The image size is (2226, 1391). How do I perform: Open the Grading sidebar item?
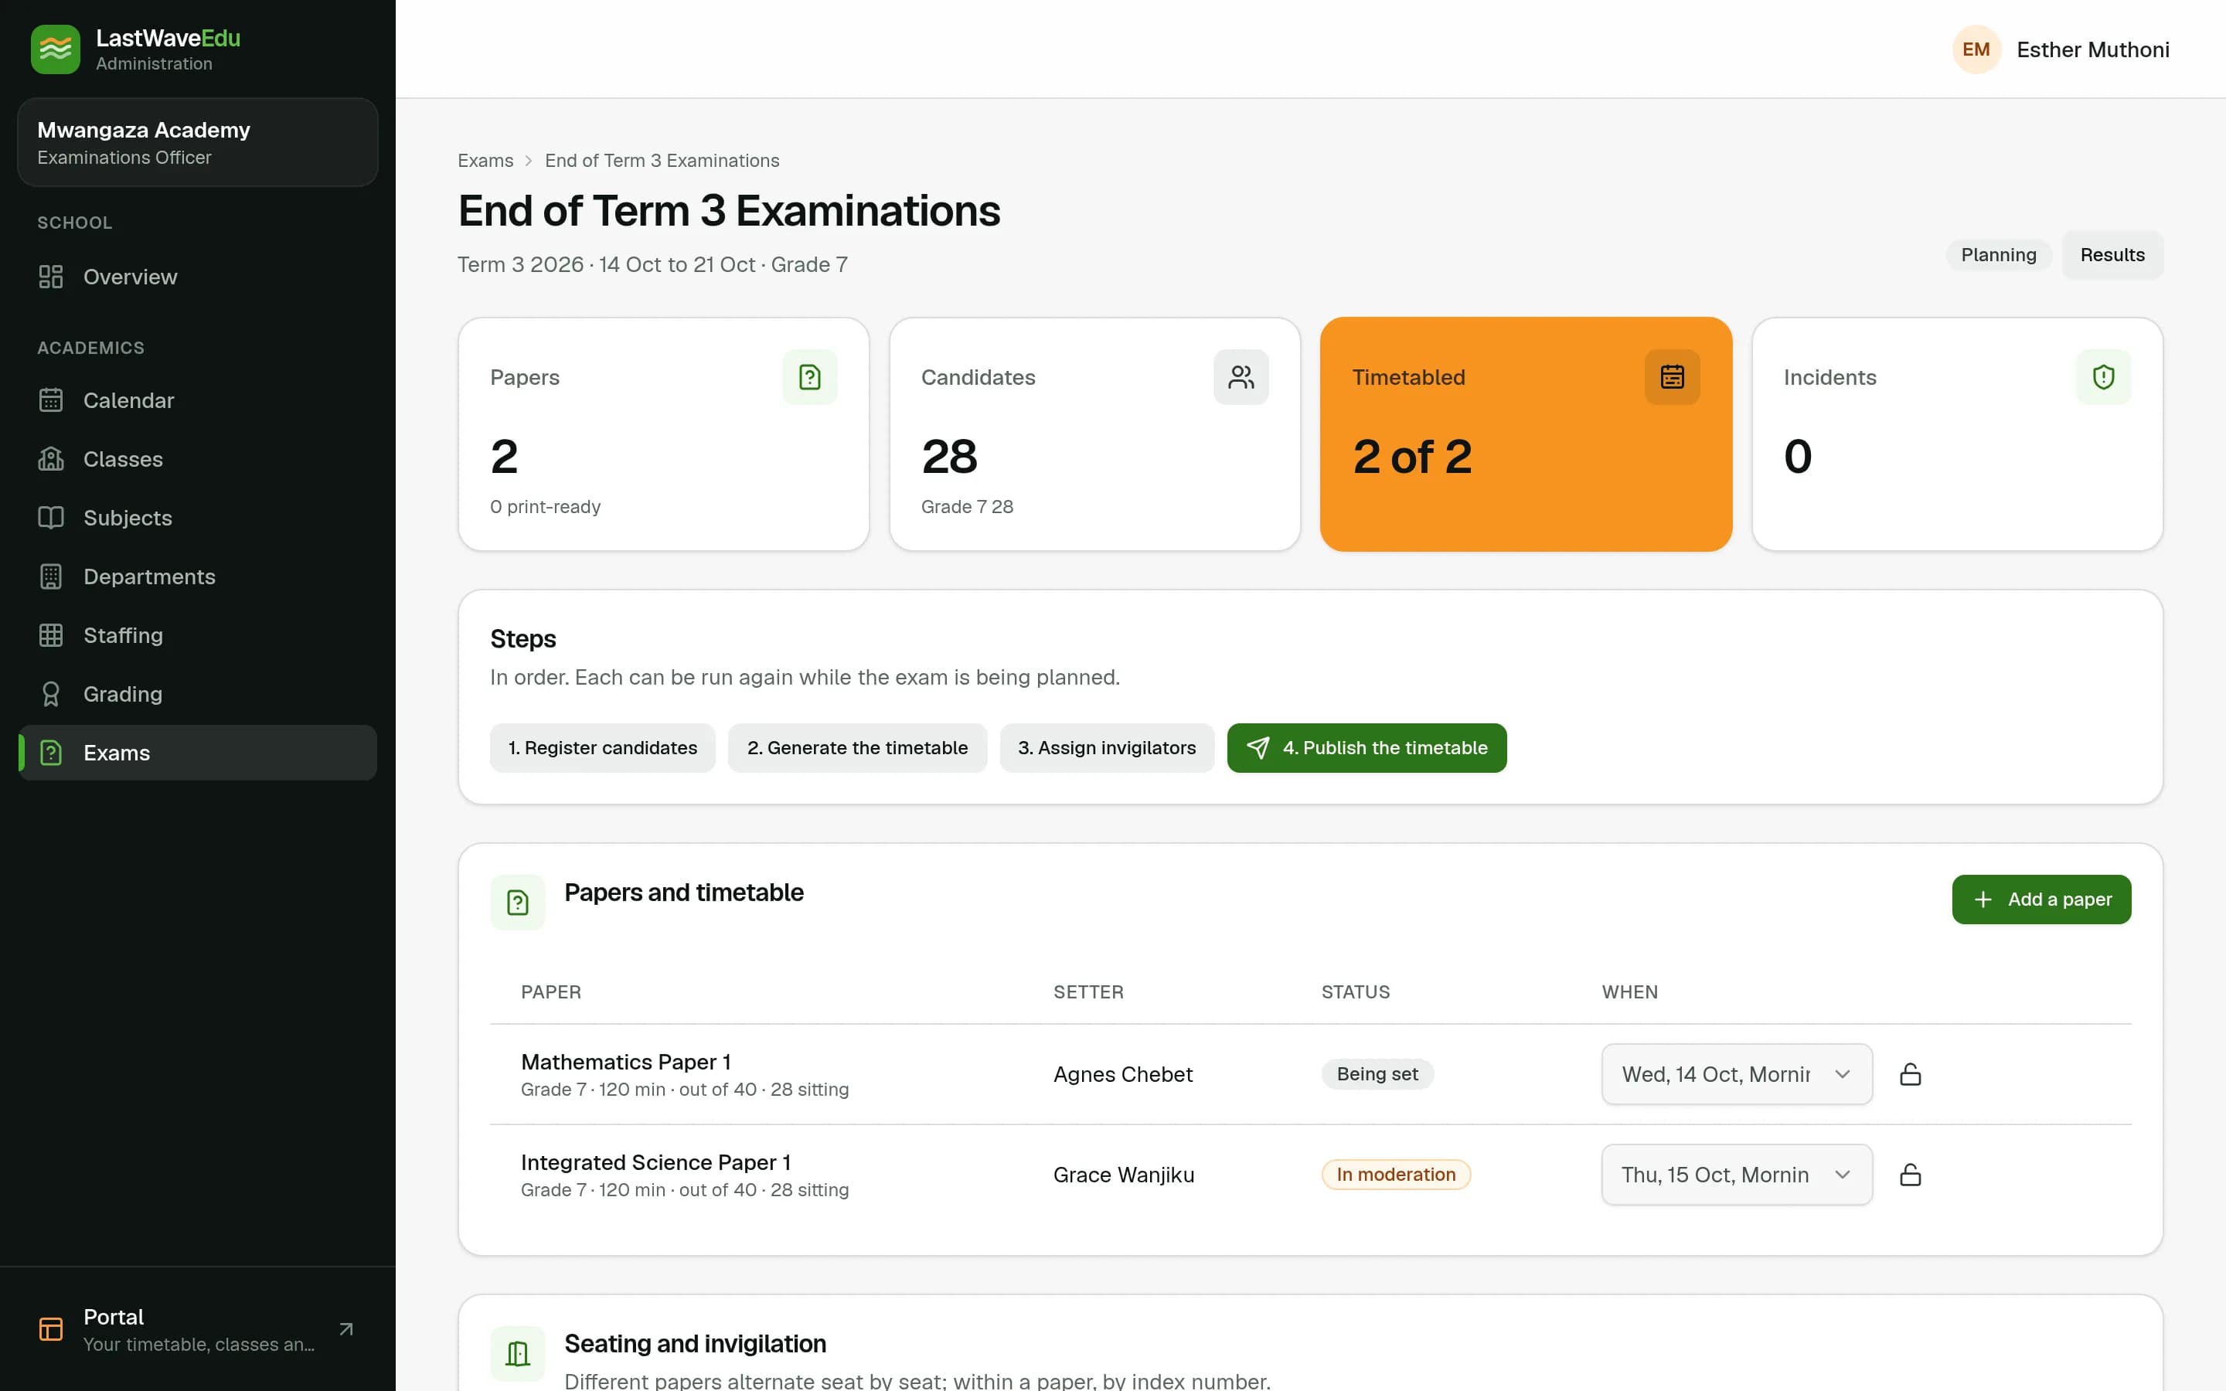[x=198, y=695]
